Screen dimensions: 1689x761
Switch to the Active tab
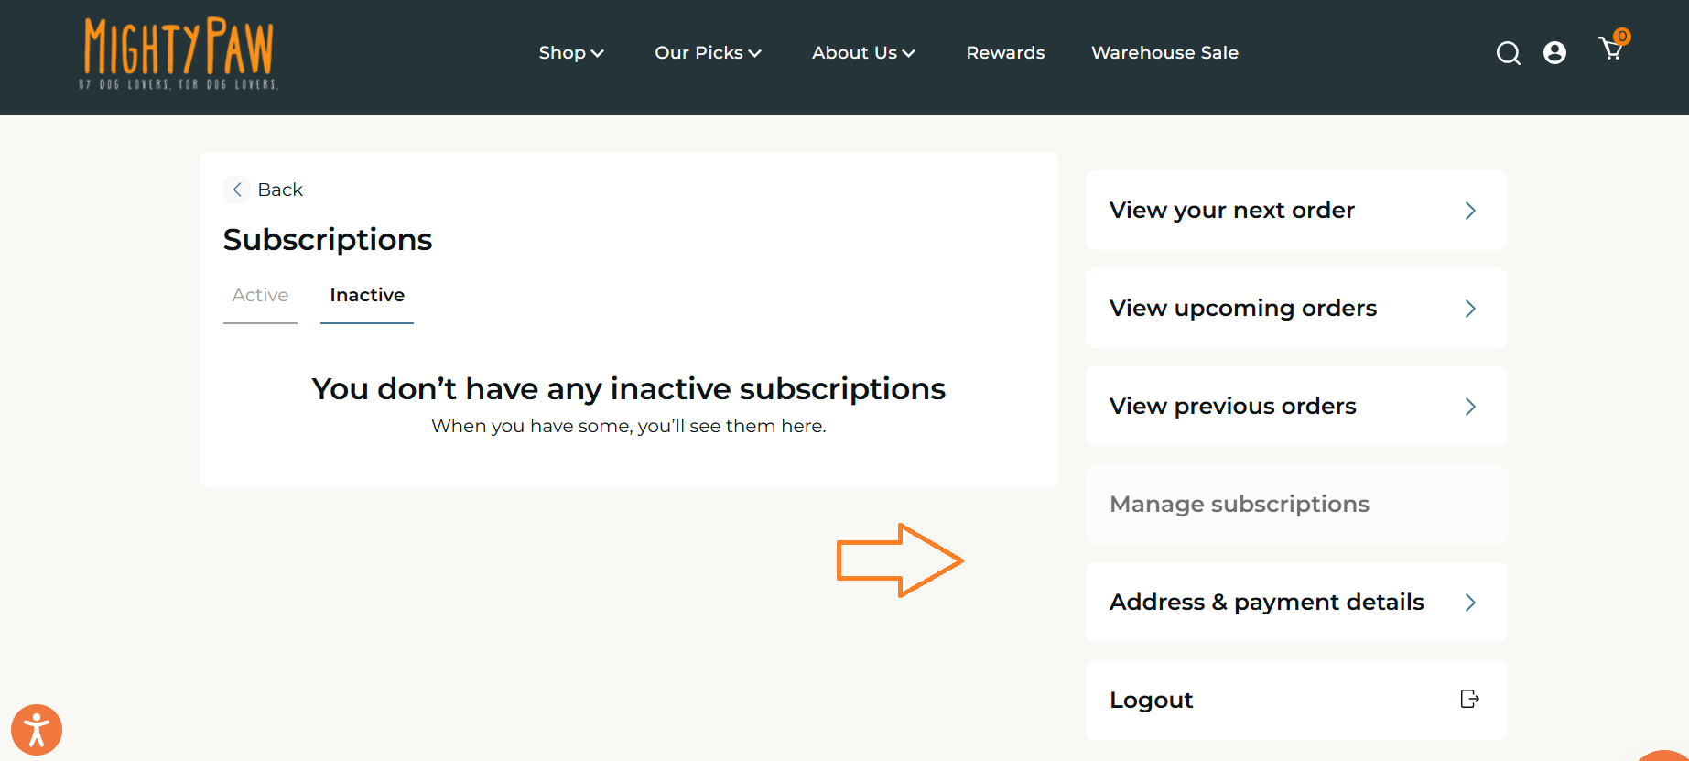[260, 295]
